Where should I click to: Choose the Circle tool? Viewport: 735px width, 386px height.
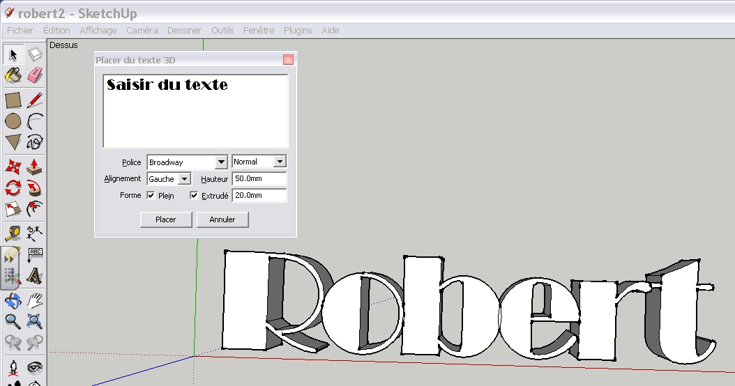[x=13, y=121]
